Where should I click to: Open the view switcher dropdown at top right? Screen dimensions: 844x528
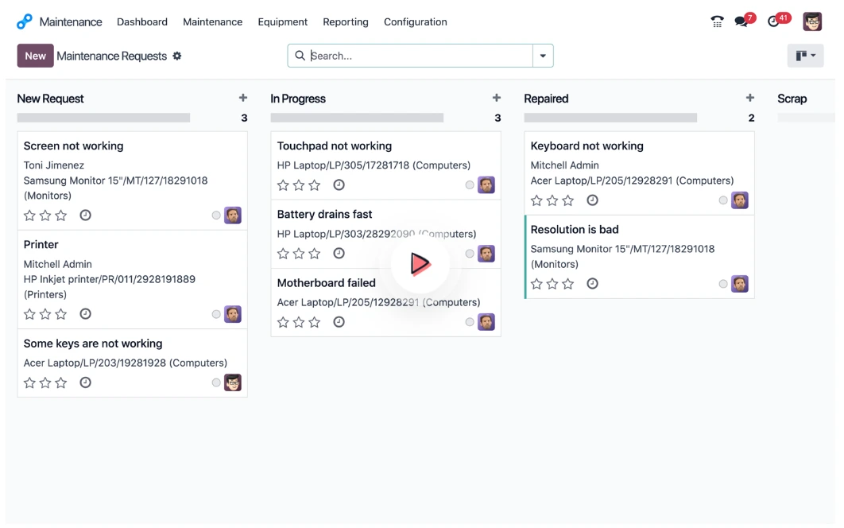coord(805,56)
